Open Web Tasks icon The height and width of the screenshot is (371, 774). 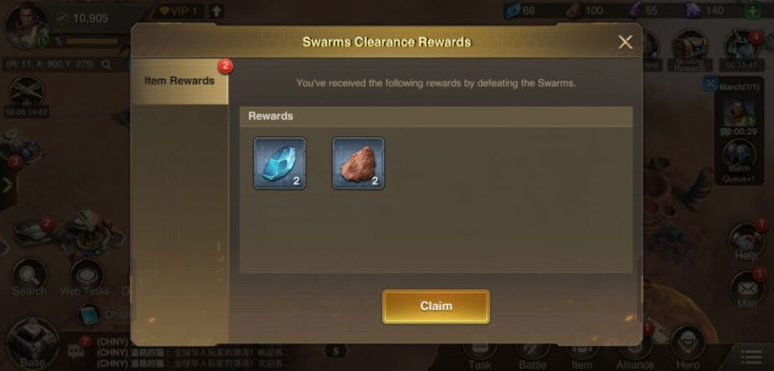[86, 277]
